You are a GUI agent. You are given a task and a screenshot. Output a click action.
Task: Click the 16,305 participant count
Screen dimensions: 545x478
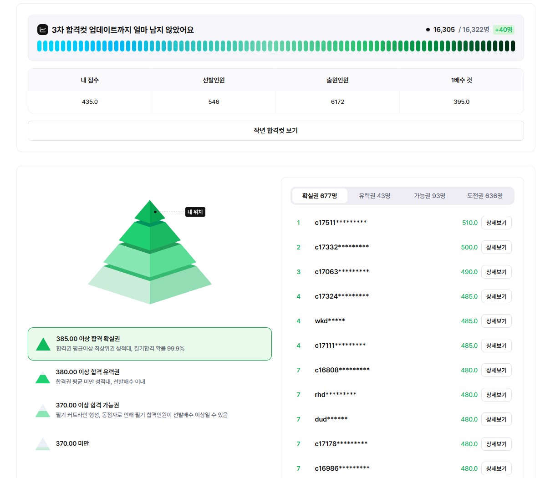click(444, 30)
